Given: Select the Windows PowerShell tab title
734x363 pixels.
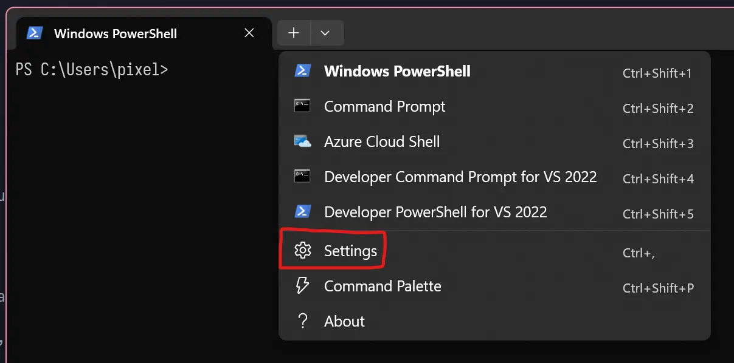Looking at the screenshot, I should (x=116, y=33).
